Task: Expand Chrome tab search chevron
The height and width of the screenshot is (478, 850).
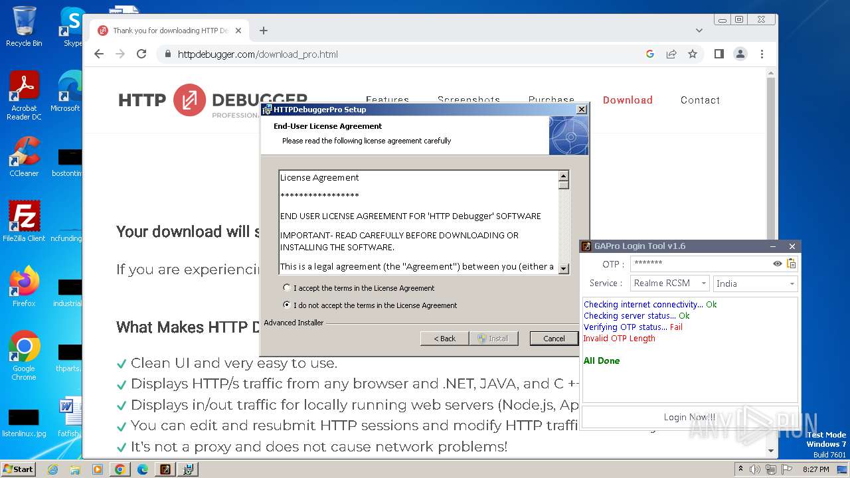Action: [699, 31]
